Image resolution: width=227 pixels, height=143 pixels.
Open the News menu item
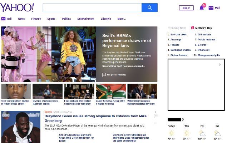(21, 19)
